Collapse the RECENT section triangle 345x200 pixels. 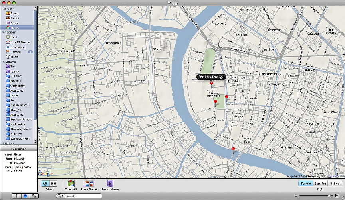tap(3, 33)
